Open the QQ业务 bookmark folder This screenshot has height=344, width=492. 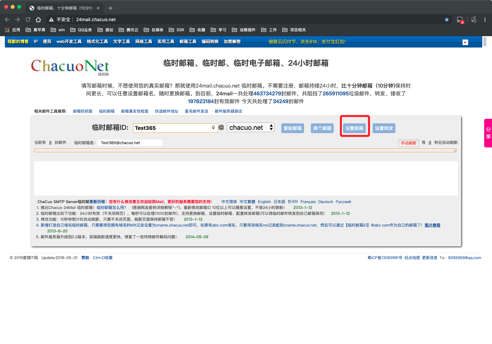pos(81,30)
